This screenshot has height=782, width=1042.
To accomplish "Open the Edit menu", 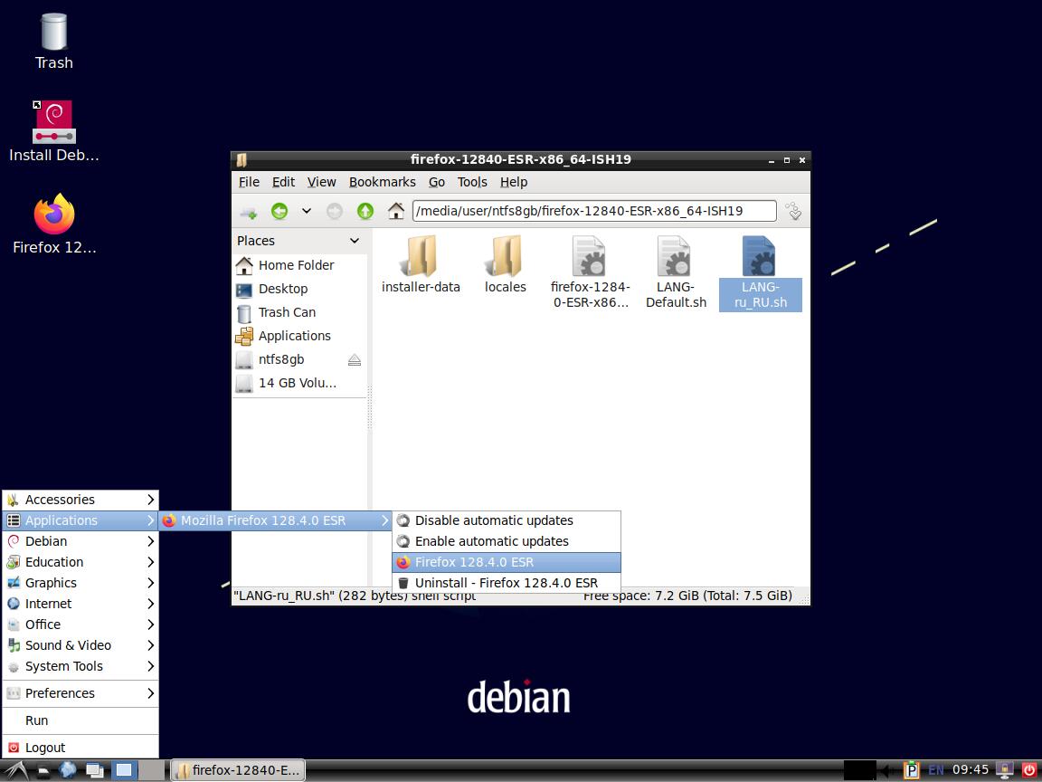I will pos(283,182).
